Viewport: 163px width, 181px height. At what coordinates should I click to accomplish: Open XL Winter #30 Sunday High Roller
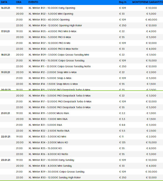point(54,177)
